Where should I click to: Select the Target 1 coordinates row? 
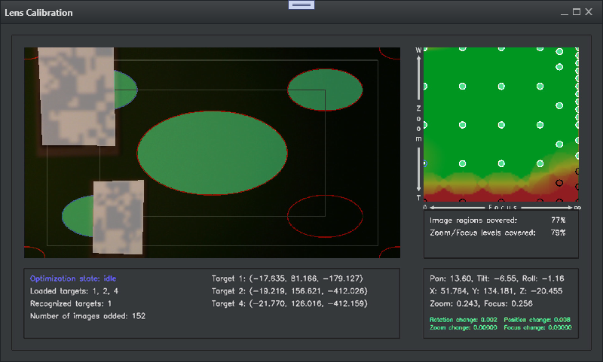[289, 278]
